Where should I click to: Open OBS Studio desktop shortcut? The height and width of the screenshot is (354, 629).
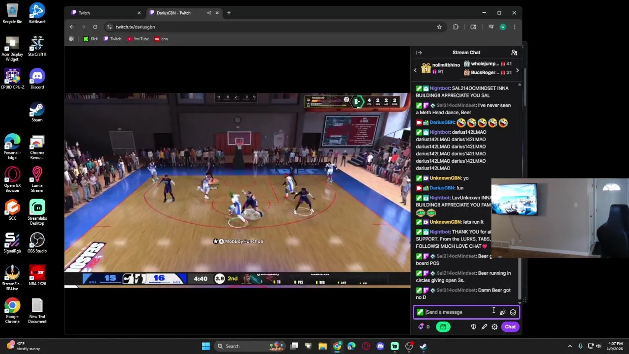37,243
